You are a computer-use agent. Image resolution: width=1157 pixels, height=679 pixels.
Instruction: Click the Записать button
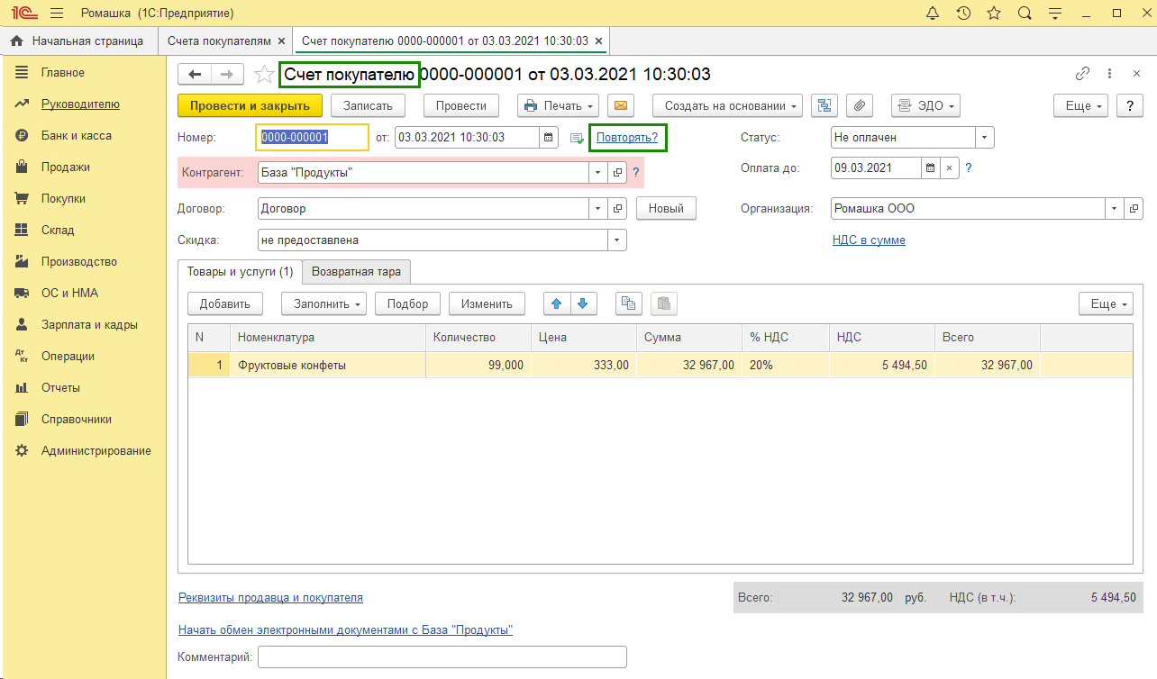coord(368,105)
